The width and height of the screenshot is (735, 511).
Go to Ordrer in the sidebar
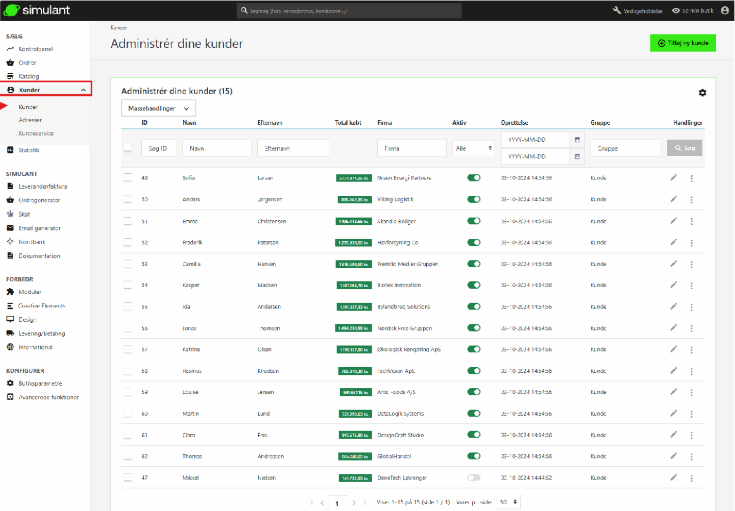coord(27,63)
